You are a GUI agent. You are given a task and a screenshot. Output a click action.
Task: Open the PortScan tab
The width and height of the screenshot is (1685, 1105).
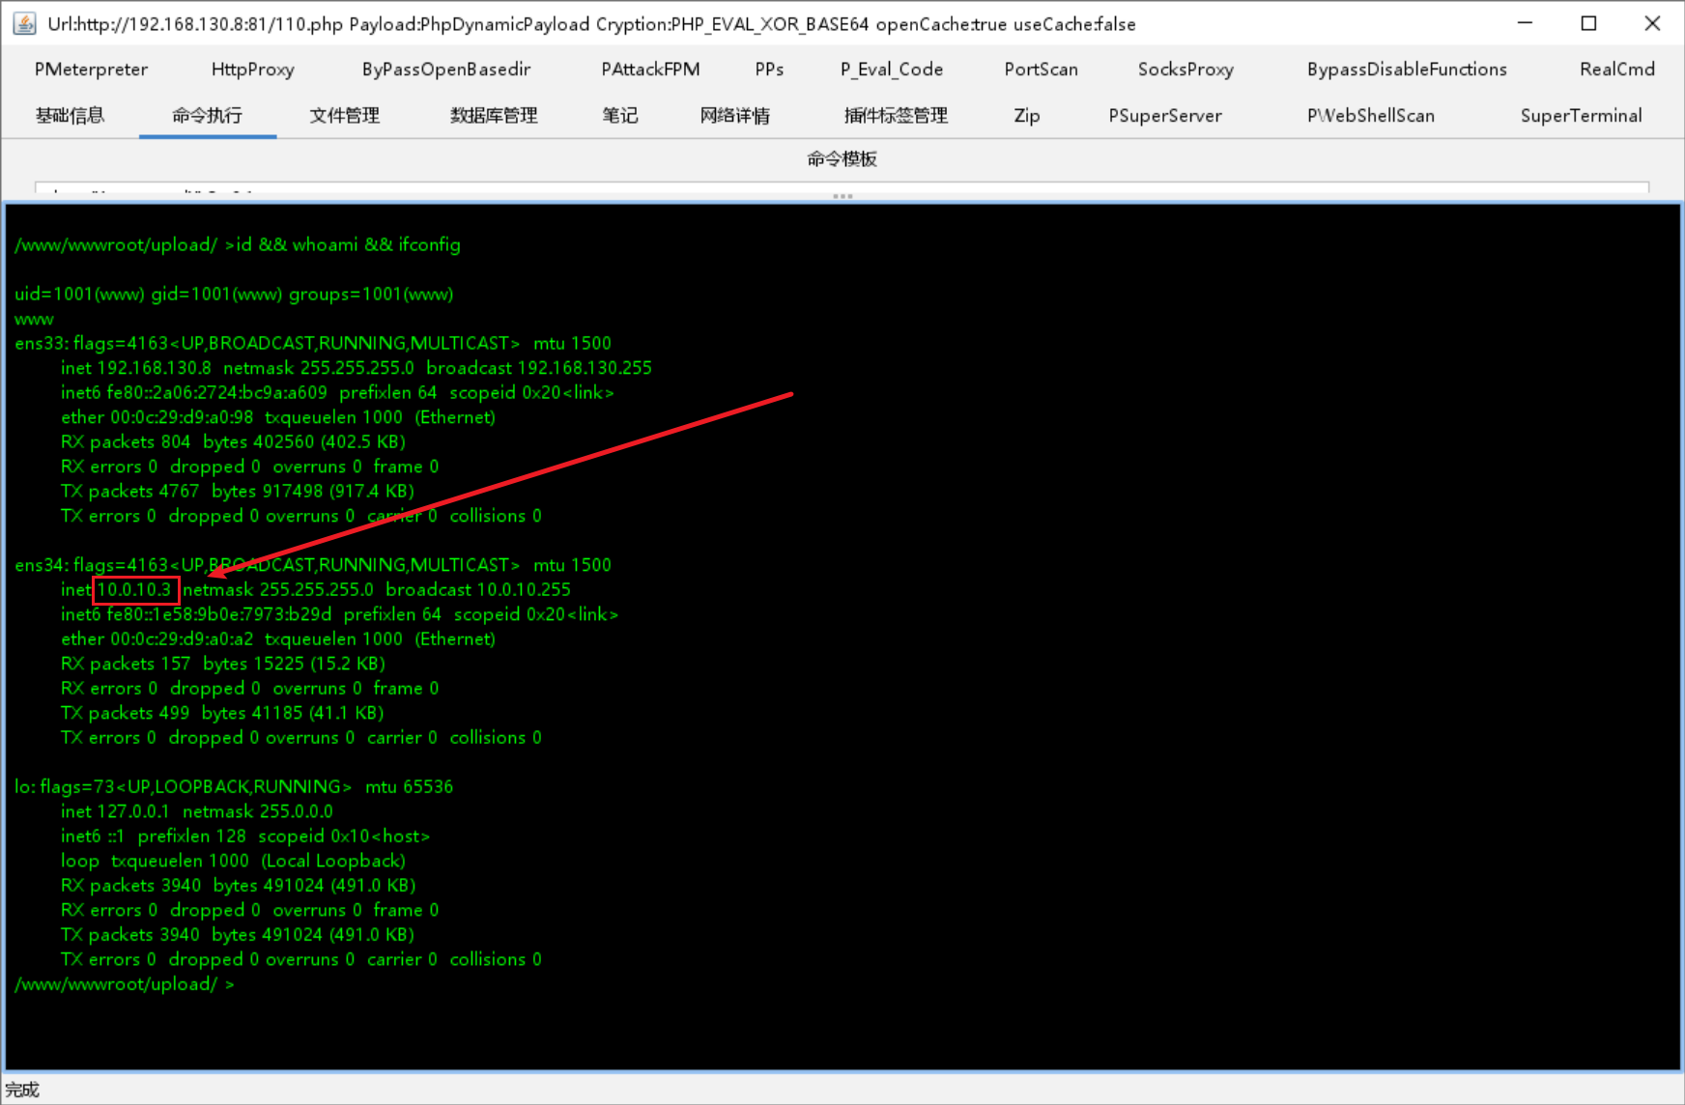tap(1041, 70)
